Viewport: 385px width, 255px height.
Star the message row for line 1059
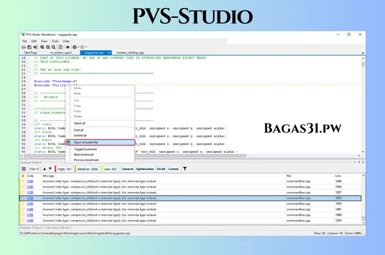(23, 204)
